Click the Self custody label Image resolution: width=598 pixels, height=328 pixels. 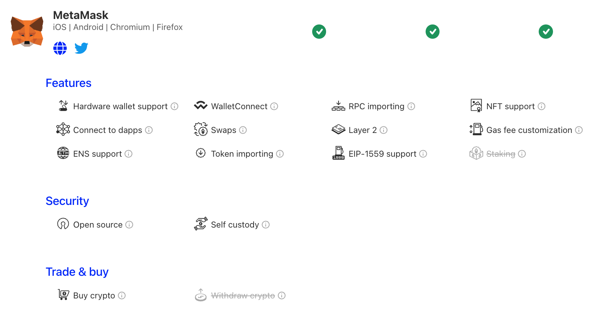tap(235, 225)
